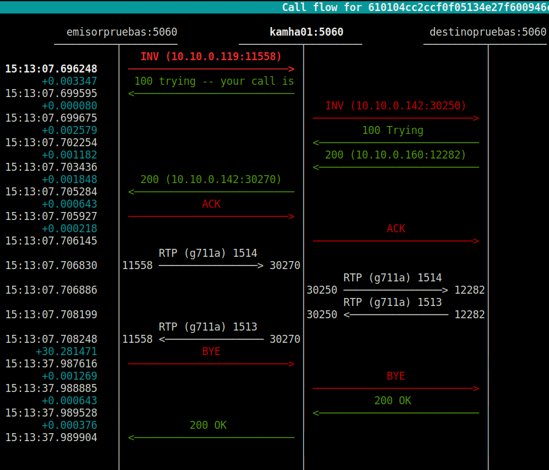The height and width of the screenshot is (470, 549).
Task: Select RTP (g711a) 1514 stream from 11558
Action: tap(208, 253)
